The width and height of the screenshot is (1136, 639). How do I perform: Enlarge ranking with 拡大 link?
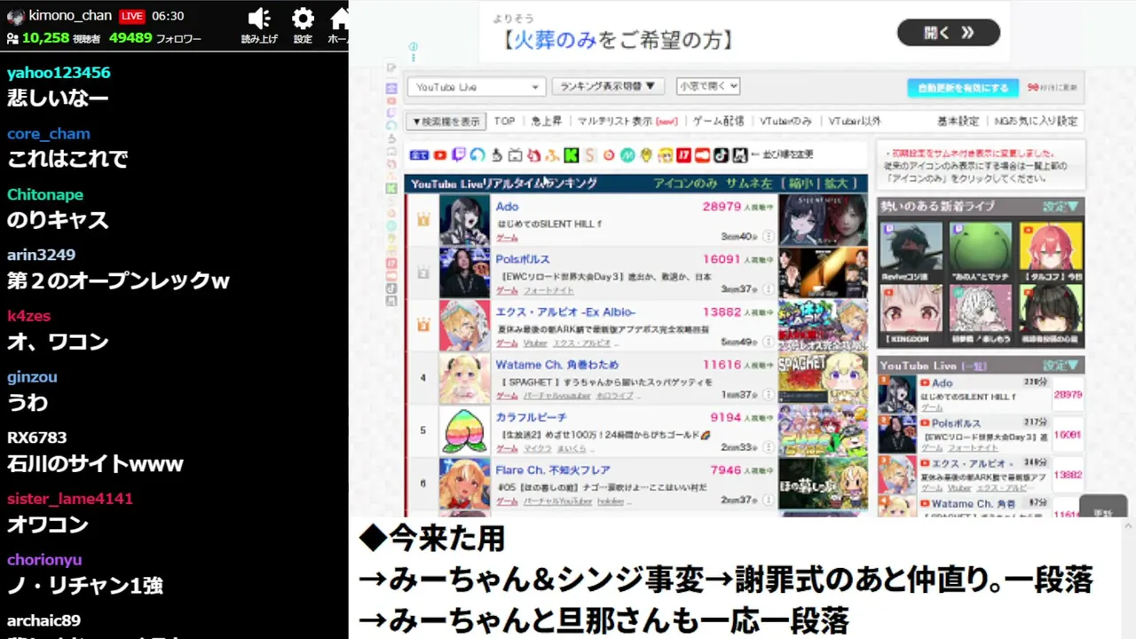click(836, 183)
